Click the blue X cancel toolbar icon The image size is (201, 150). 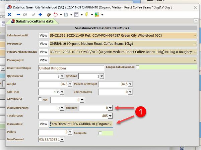click(9, 14)
